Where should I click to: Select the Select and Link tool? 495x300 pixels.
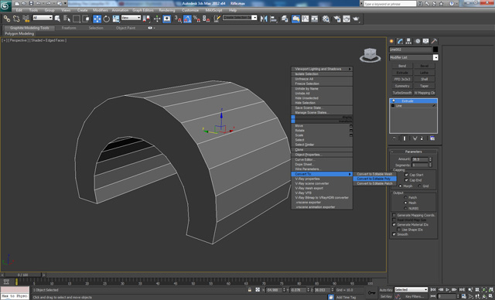coord(6,19)
